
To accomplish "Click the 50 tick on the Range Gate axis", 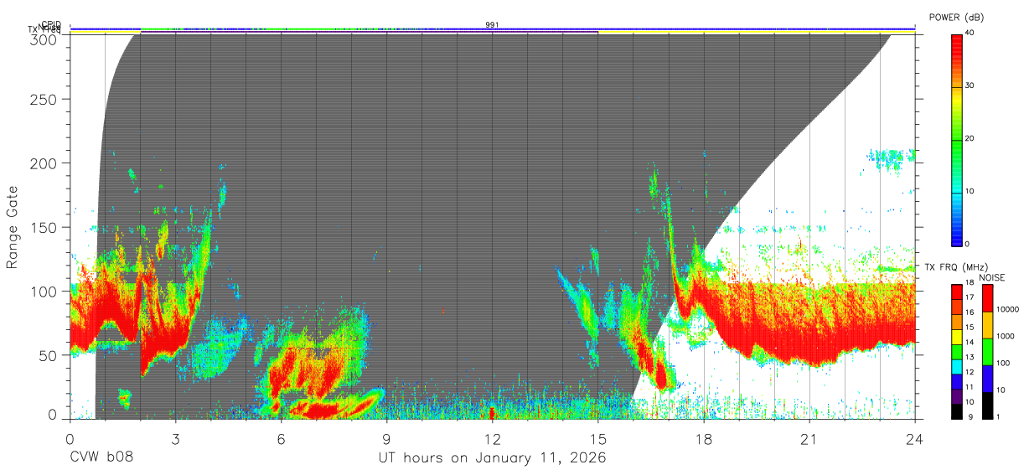I will click(48, 355).
